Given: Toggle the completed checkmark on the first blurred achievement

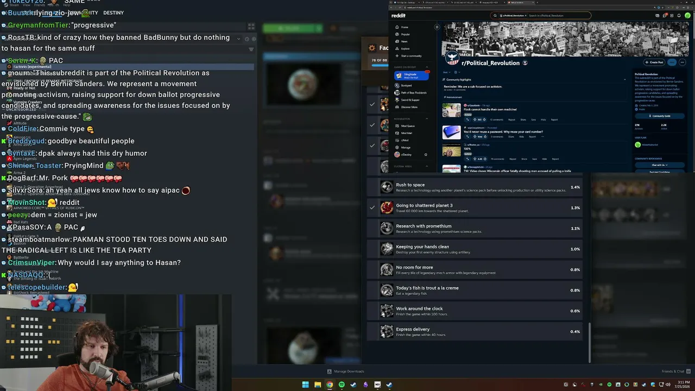Looking at the screenshot, I should coord(372,104).
